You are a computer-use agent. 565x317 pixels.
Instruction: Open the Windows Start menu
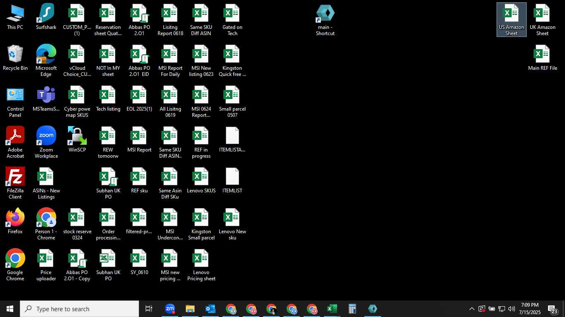tap(10, 309)
